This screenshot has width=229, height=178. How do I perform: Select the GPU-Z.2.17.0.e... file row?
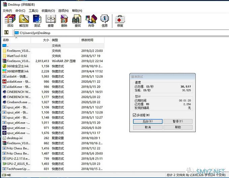(53, 159)
